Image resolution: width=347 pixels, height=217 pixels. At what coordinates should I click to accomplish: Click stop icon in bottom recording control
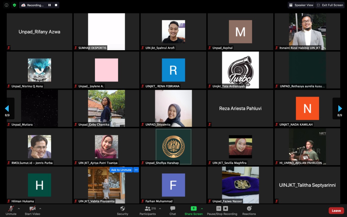click(x=226, y=209)
